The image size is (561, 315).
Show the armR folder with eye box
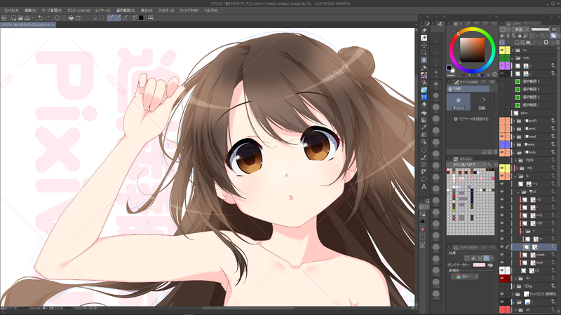[502, 120]
